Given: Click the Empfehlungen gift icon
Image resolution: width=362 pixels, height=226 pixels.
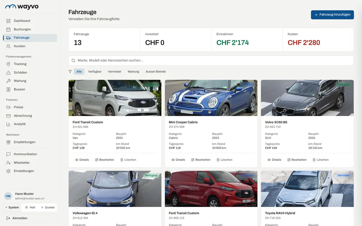Looking at the screenshot, I should click(8, 142).
